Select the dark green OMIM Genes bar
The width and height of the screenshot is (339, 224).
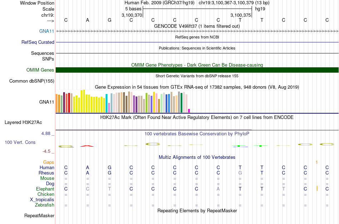coord(197,70)
